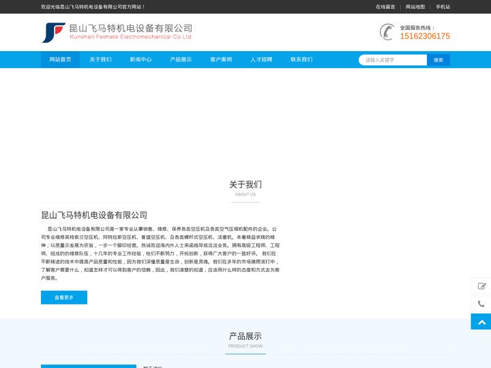Click the company heading 昆山飞马特机电设备有限公司 in about section

tap(94, 215)
